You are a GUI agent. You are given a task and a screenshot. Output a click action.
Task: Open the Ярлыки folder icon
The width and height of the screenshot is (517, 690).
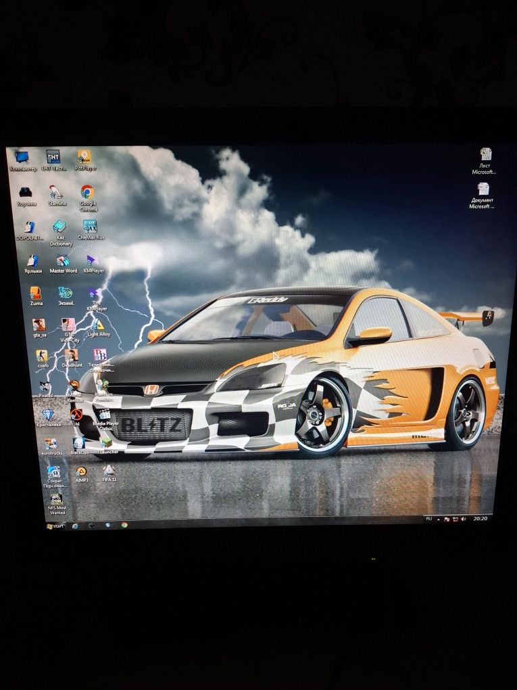click(33, 264)
